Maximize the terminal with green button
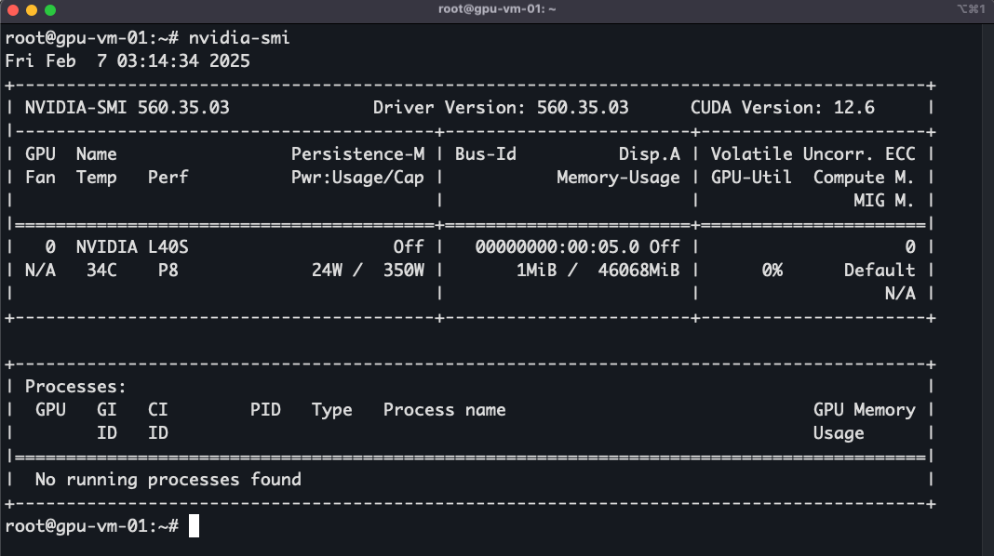The image size is (994, 556). (50, 10)
